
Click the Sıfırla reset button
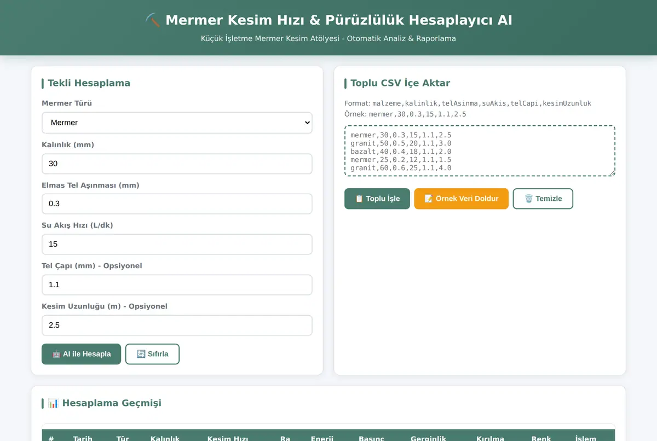click(152, 354)
